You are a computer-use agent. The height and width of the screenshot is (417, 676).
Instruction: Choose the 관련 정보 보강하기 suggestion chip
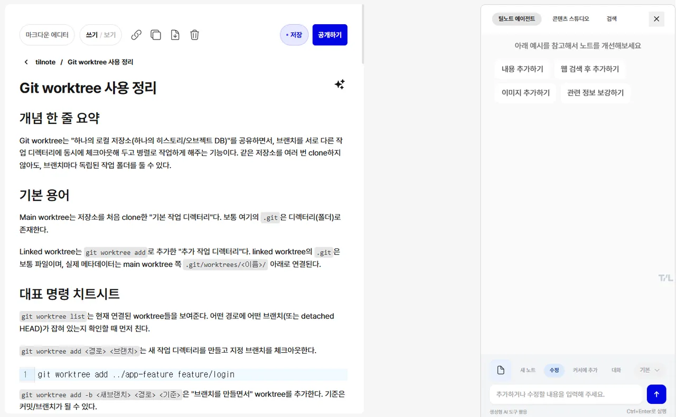[596, 93]
